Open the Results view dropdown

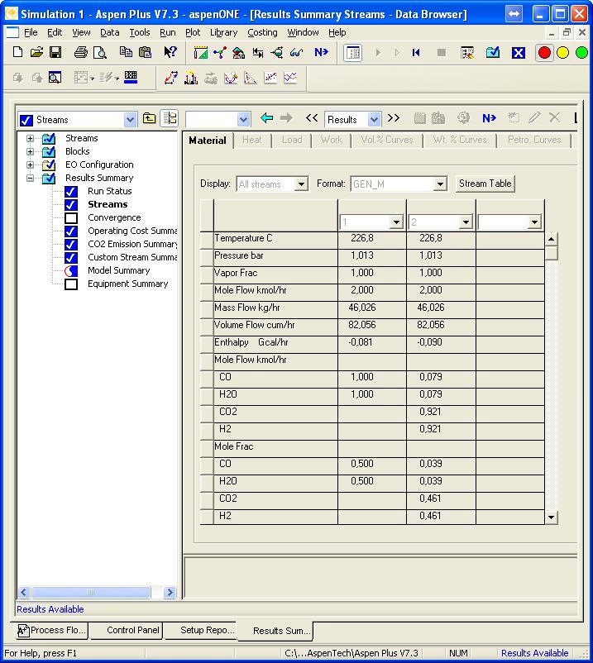(x=374, y=120)
